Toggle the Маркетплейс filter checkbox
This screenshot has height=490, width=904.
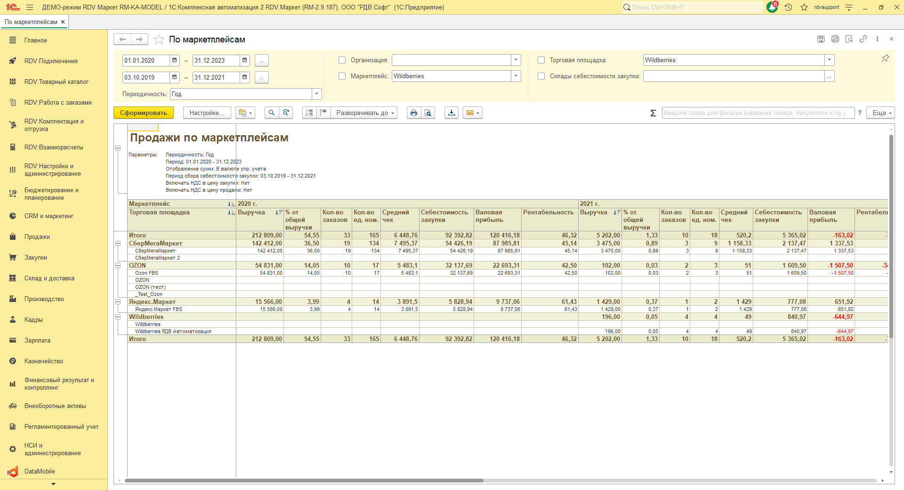coord(342,76)
